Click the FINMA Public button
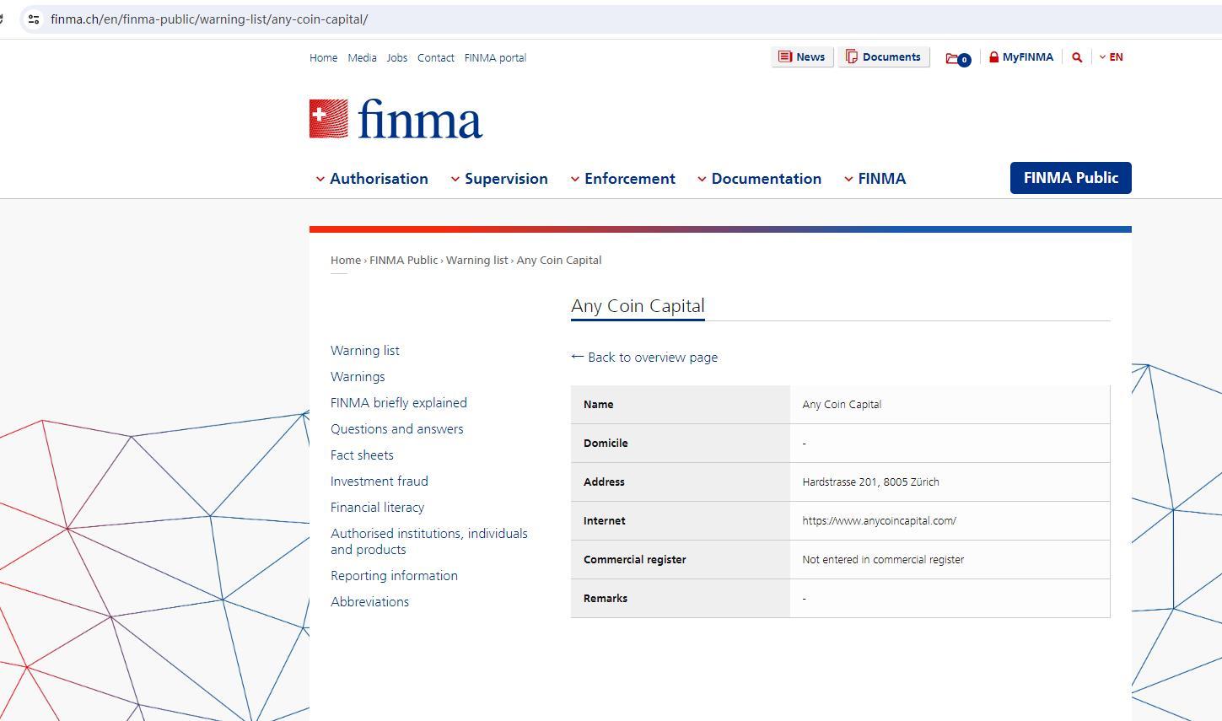This screenshot has height=721, width=1222. 1070,178
